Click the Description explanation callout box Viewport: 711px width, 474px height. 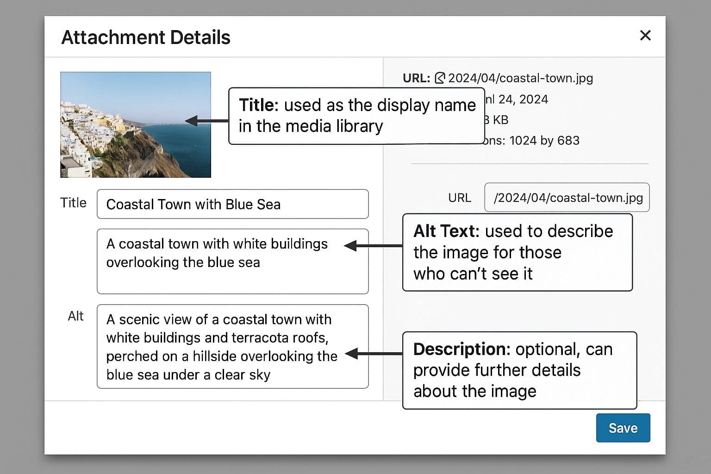click(519, 370)
